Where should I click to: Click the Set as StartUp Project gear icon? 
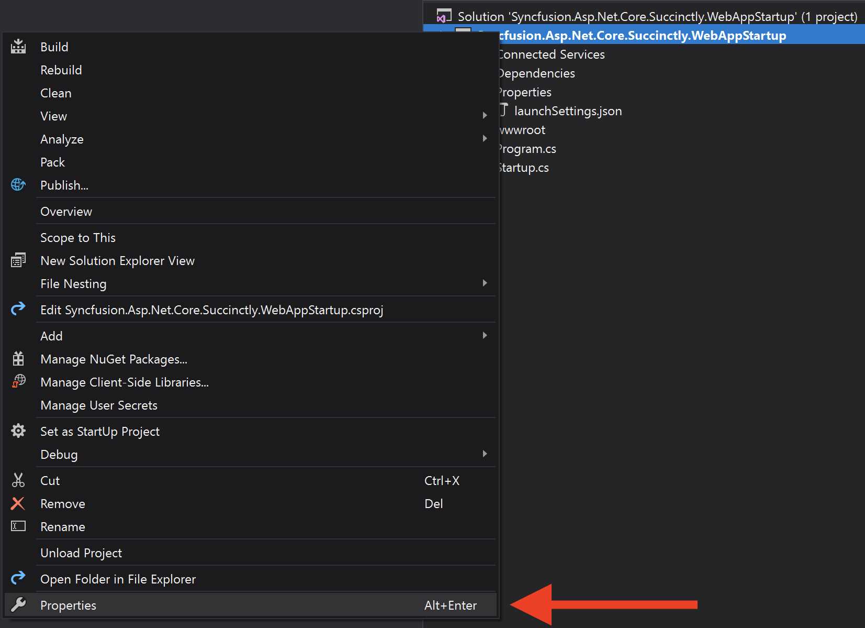pos(18,431)
